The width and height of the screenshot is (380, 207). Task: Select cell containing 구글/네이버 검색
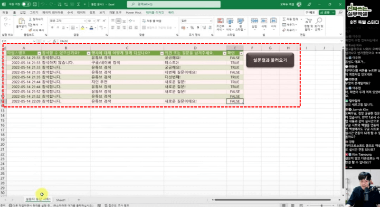coord(127,63)
